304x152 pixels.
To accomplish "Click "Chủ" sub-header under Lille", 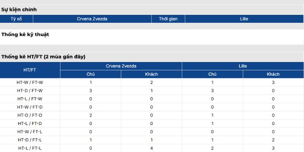I will pos(212,74).
